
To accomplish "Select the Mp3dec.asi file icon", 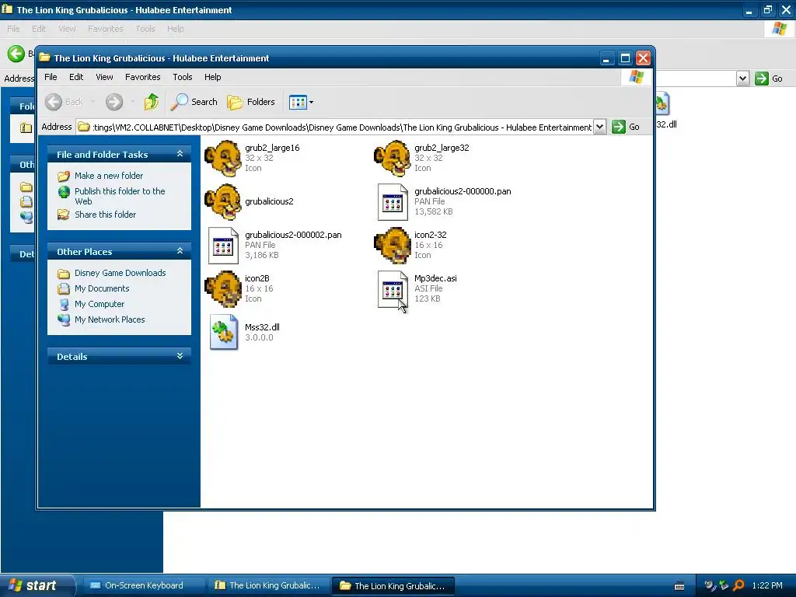I will point(393,289).
